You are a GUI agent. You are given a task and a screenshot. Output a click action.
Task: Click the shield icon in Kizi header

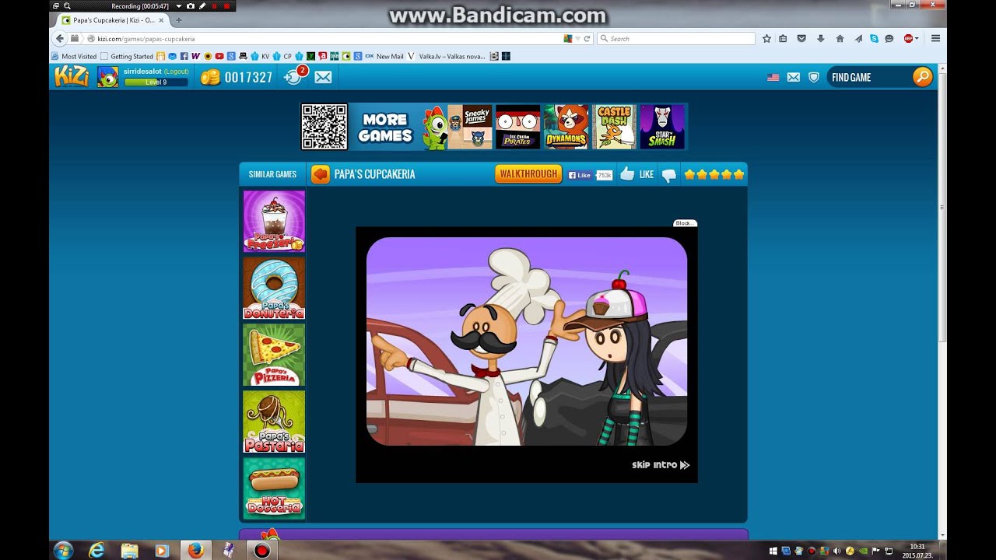point(814,77)
